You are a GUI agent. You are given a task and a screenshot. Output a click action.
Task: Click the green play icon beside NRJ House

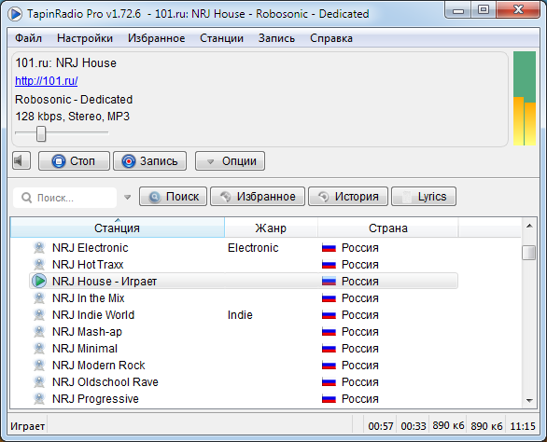coord(39,281)
